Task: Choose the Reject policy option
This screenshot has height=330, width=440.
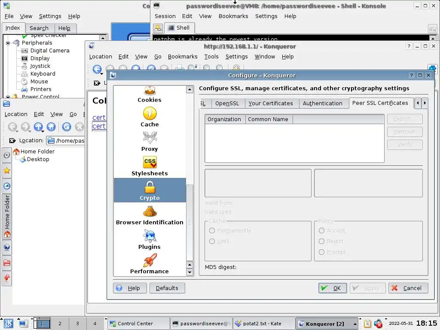Action: 321,241
